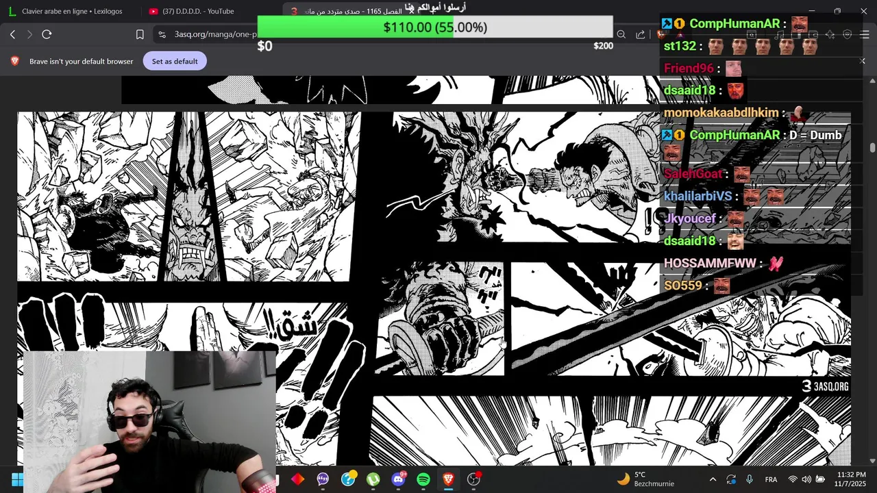The width and height of the screenshot is (877, 493).
Task: Click the Jkyoucef chat username
Action: (x=689, y=218)
